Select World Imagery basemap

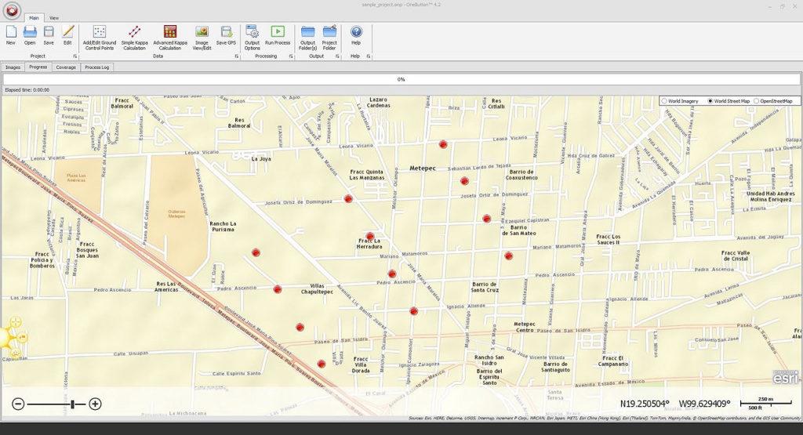680,101
